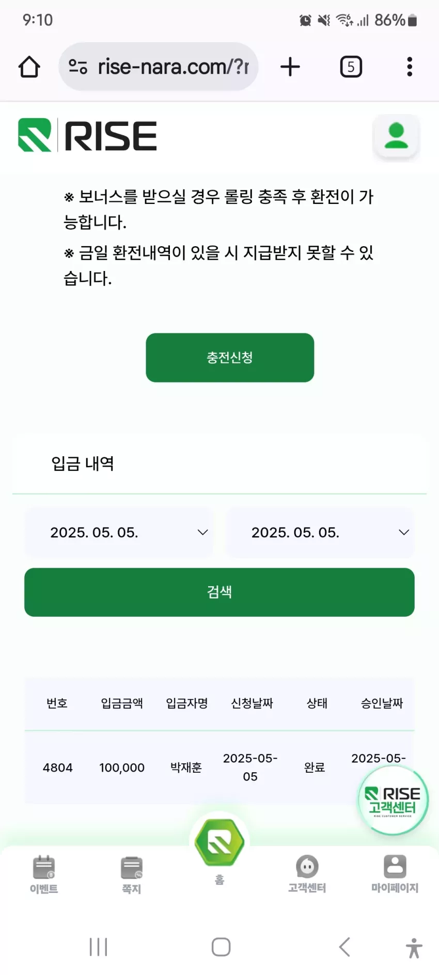This screenshot has width=439, height=975.
Task: Open the 이벤트 tab in bottom navigation
Action: 44,874
